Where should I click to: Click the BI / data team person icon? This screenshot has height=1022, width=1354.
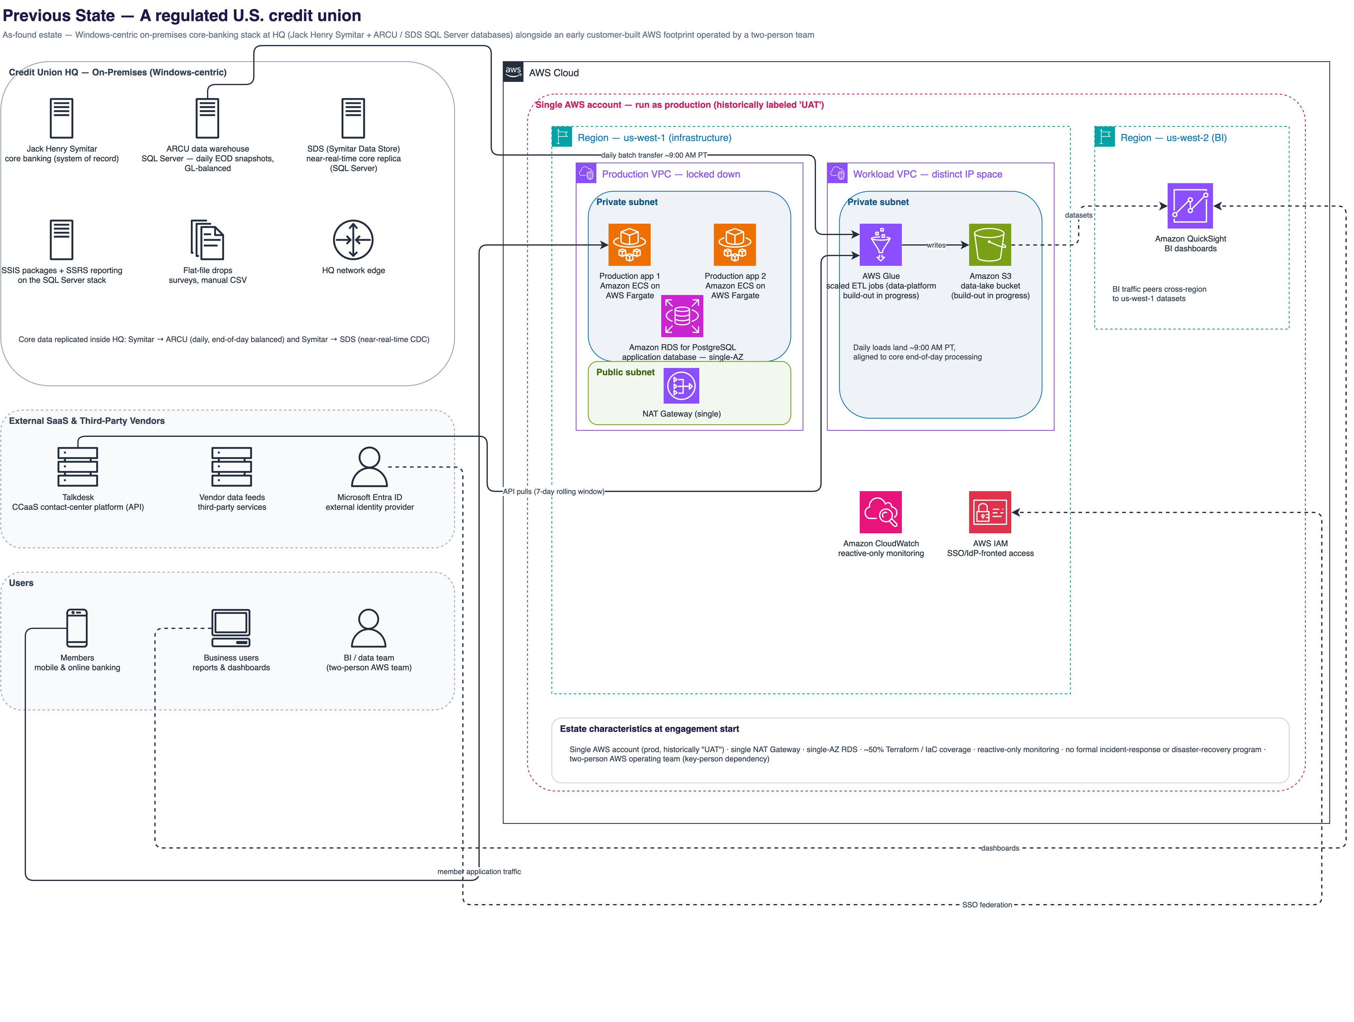[369, 628]
